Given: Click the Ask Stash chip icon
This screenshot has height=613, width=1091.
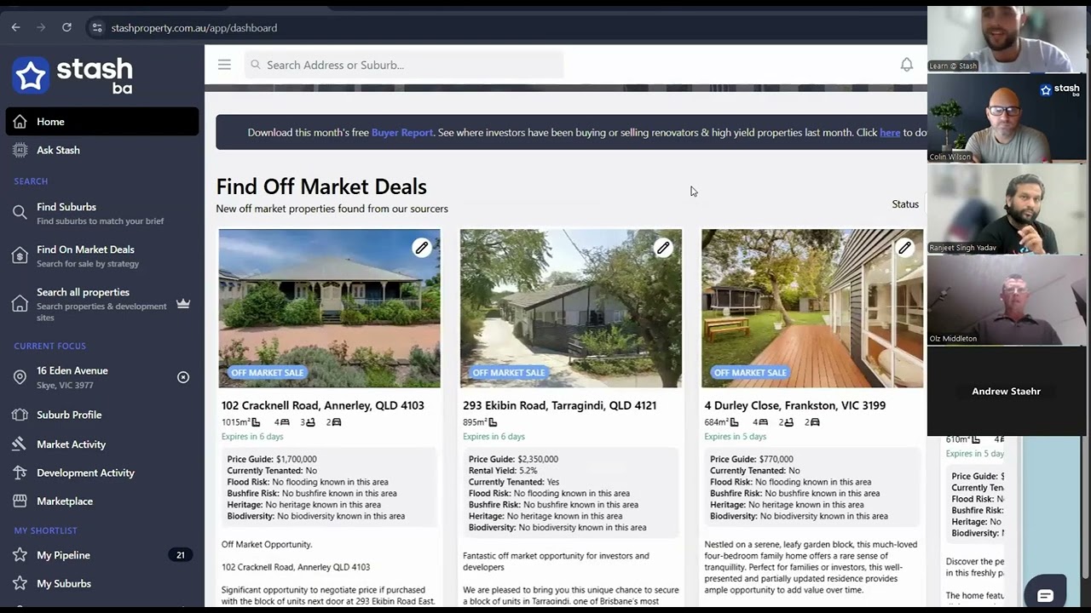Looking at the screenshot, I should click(x=20, y=150).
